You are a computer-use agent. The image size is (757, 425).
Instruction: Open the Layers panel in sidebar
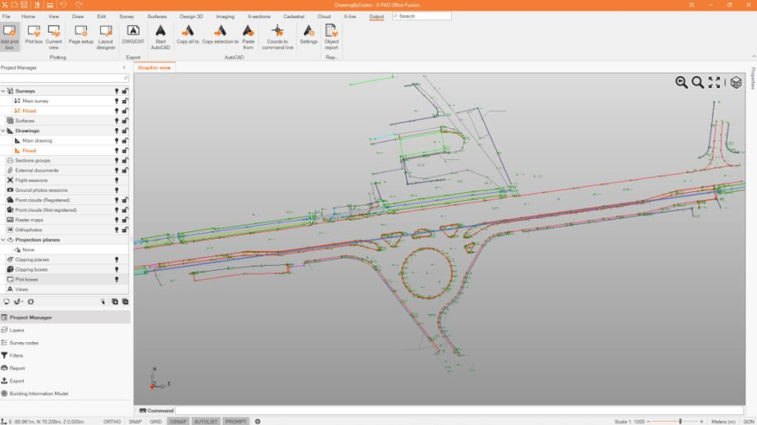point(17,330)
